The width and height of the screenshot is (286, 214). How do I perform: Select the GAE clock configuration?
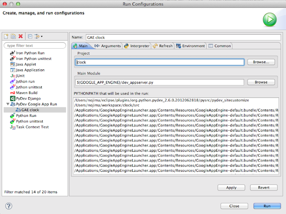30,110
